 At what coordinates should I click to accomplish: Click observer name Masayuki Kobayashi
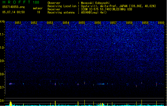[x=95, y=3]
